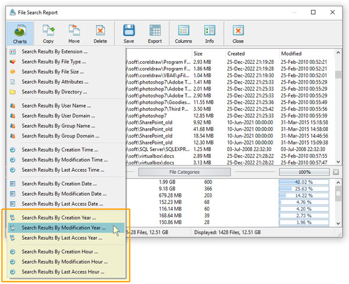Choose Search Results By Creation Year
This screenshot has width=349, height=284.
click(66, 218)
